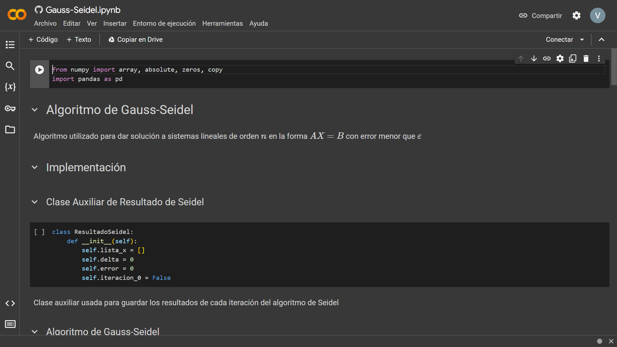This screenshot has height=347, width=617.
Task: Collapse the Algoritmo de Gauss-Seidel section below the ResultadoSeidel class
Action: (x=35, y=332)
